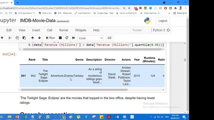Open the Chrome profile avatar
This screenshot has width=214, height=120.
click(x=181, y=8)
